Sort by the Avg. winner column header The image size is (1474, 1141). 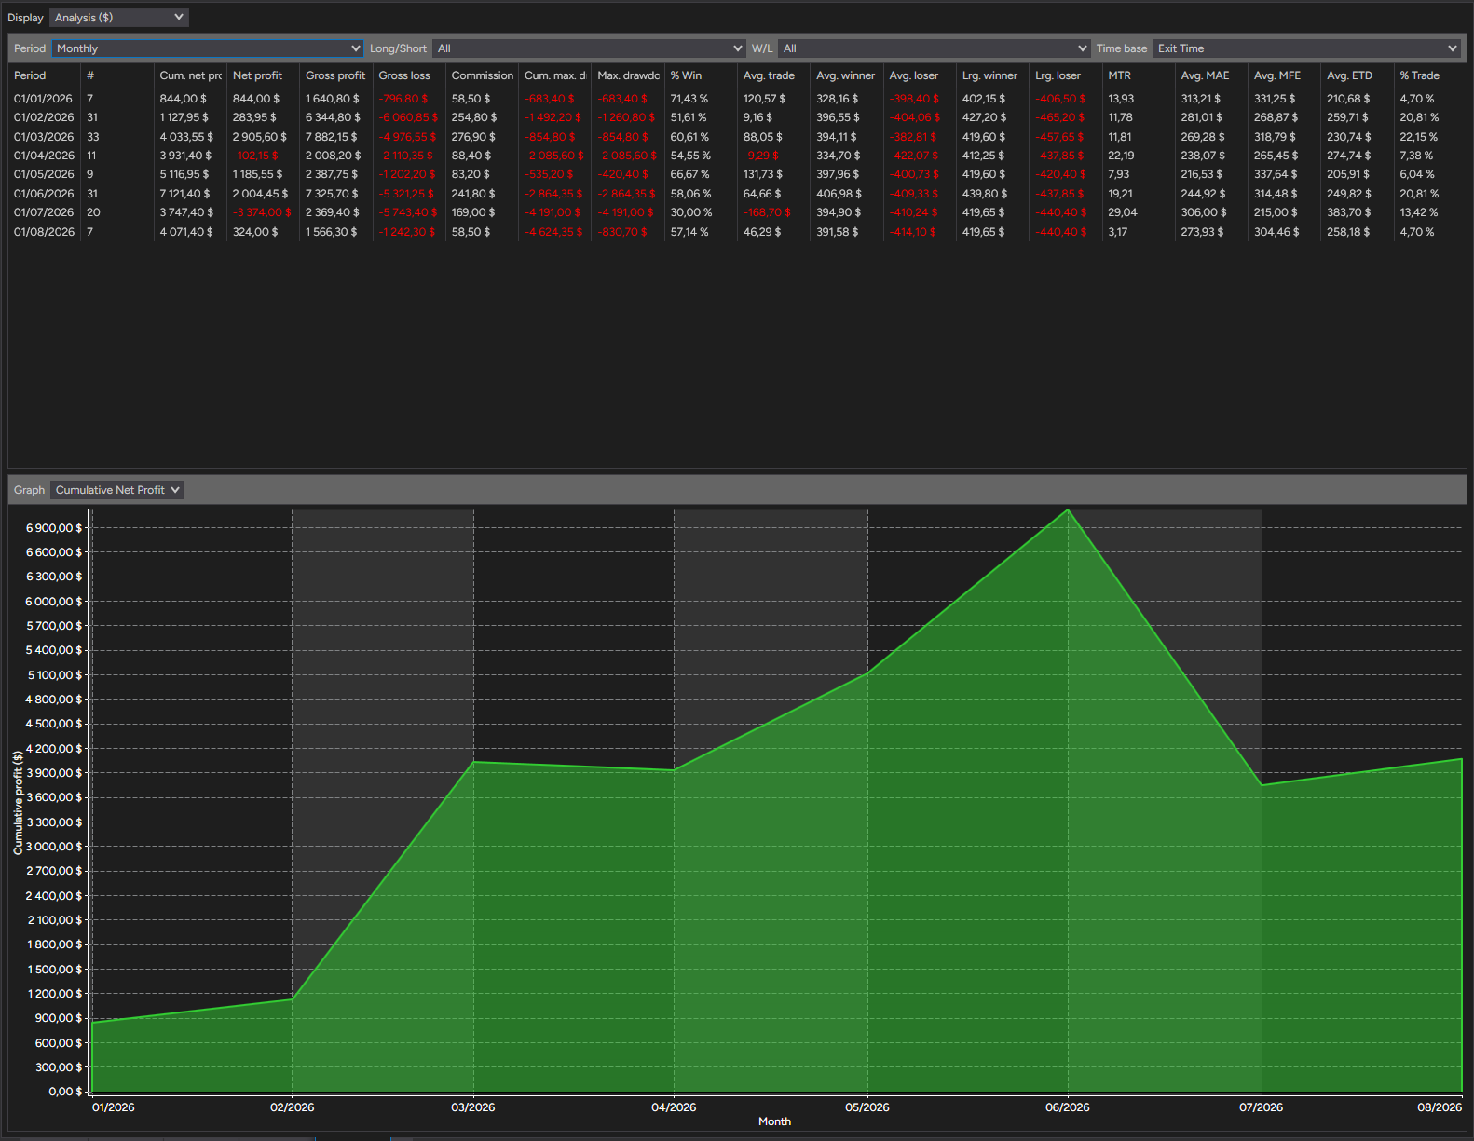(x=847, y=75)
